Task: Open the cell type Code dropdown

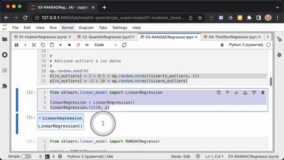Action: coord(106,45)
